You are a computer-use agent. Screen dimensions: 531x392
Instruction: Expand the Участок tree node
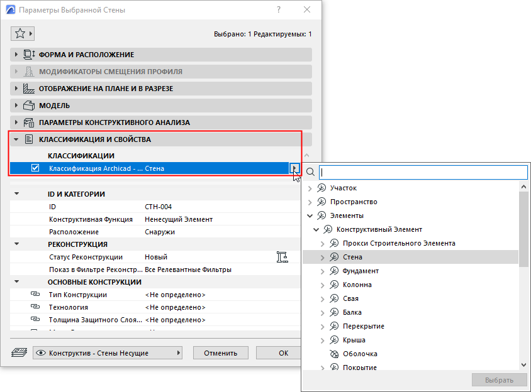tap(310, 188)
